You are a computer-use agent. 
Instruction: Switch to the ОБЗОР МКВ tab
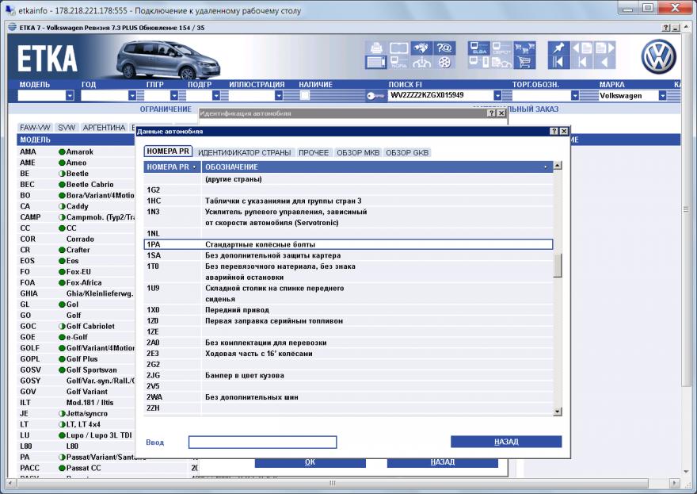(358, 153)
